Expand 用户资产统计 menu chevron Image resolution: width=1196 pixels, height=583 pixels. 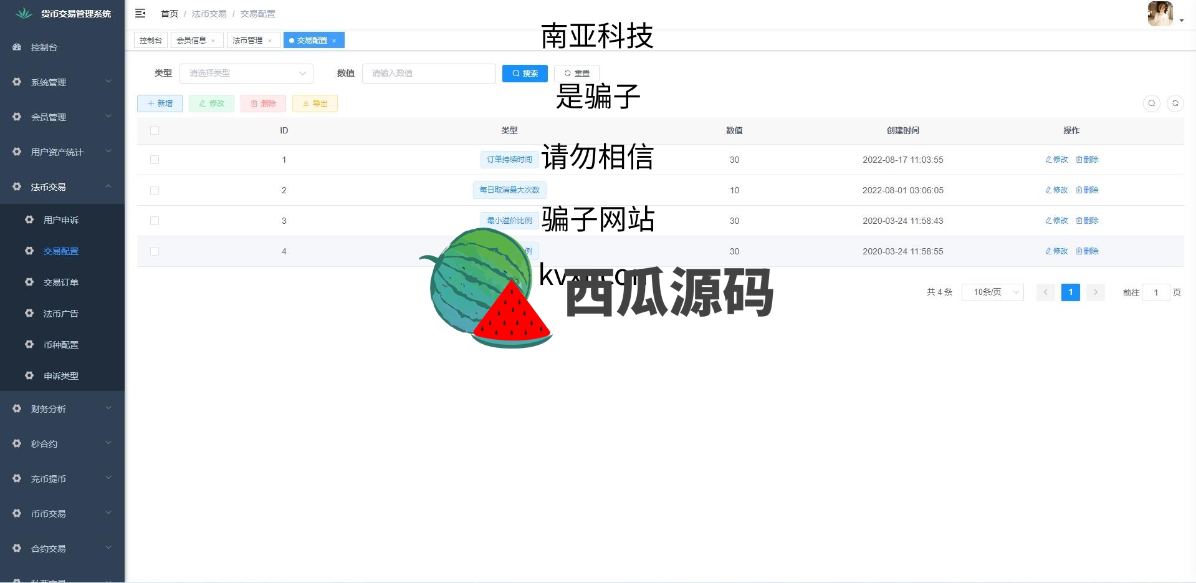tap(108, 151)
